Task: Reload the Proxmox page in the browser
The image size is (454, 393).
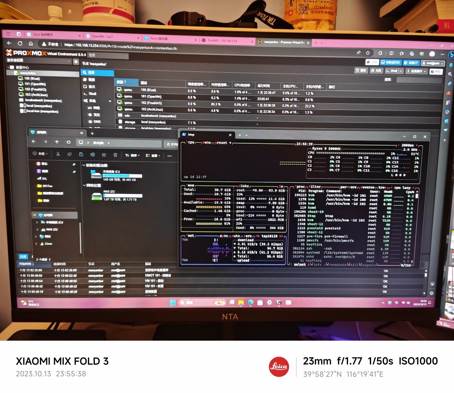Action: [20, 43]
